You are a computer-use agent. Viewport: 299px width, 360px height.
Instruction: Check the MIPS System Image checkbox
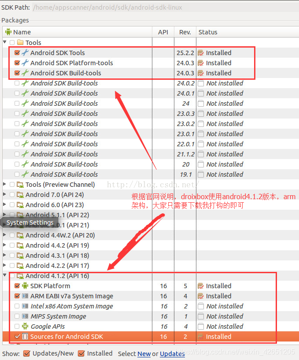(x=17, y=316)
